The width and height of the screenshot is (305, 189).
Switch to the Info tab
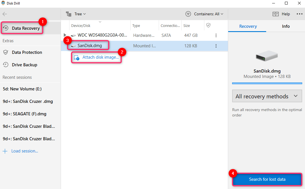(286, 26)
